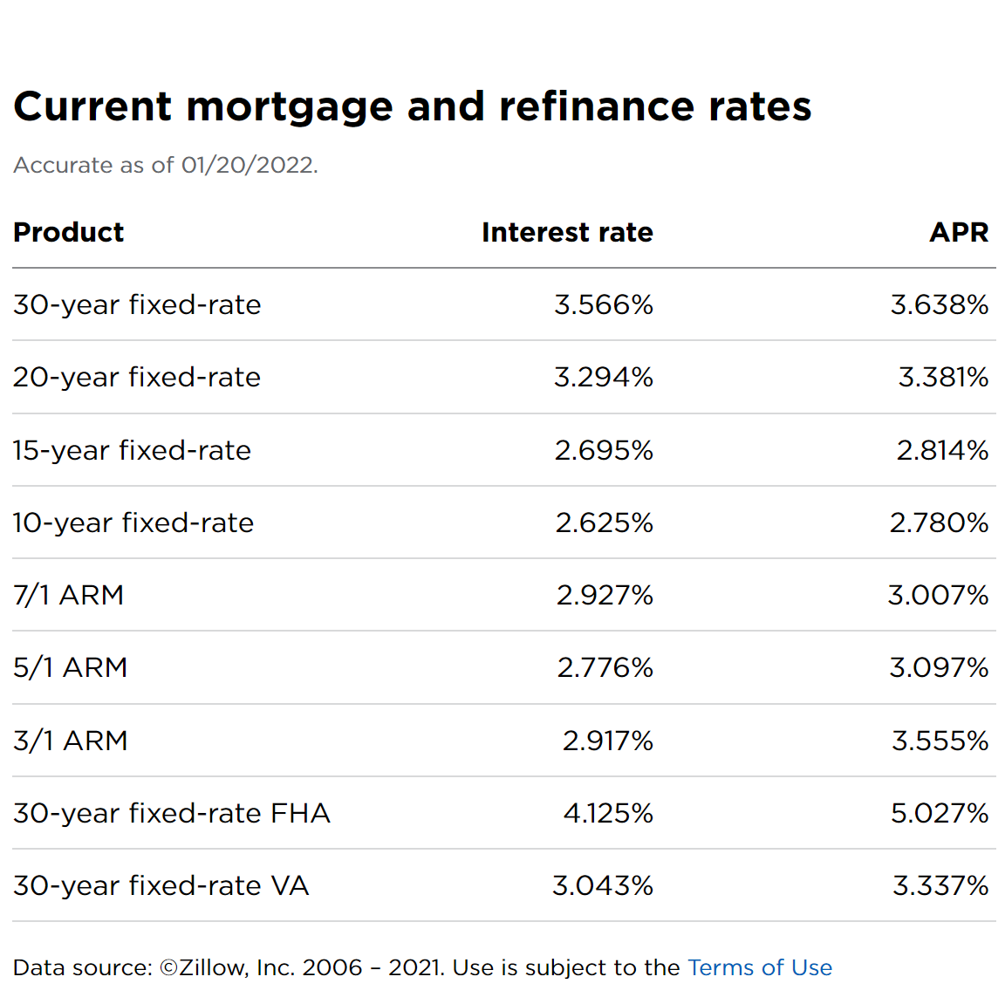The width and height of the screenshot is (1005, 1004).
Task: Select the 30-year fixed-rate row label
Action: (137, 304)
